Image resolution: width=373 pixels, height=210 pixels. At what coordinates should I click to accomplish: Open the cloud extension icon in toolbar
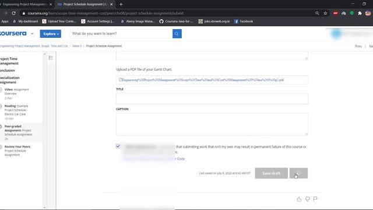pos(343,13)
